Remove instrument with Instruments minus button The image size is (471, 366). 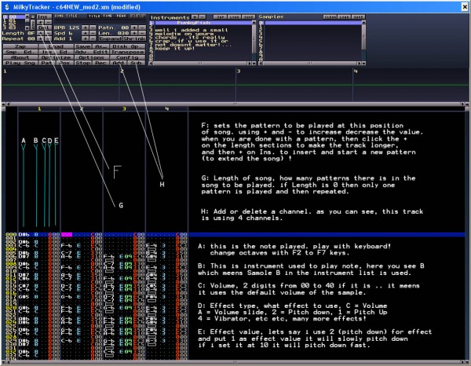point(203,16)
